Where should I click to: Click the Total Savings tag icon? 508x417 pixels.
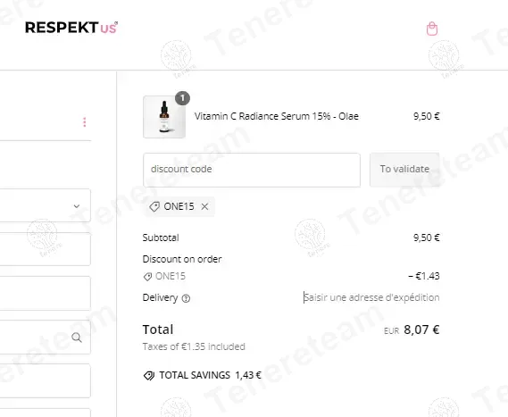coord(149,376)
